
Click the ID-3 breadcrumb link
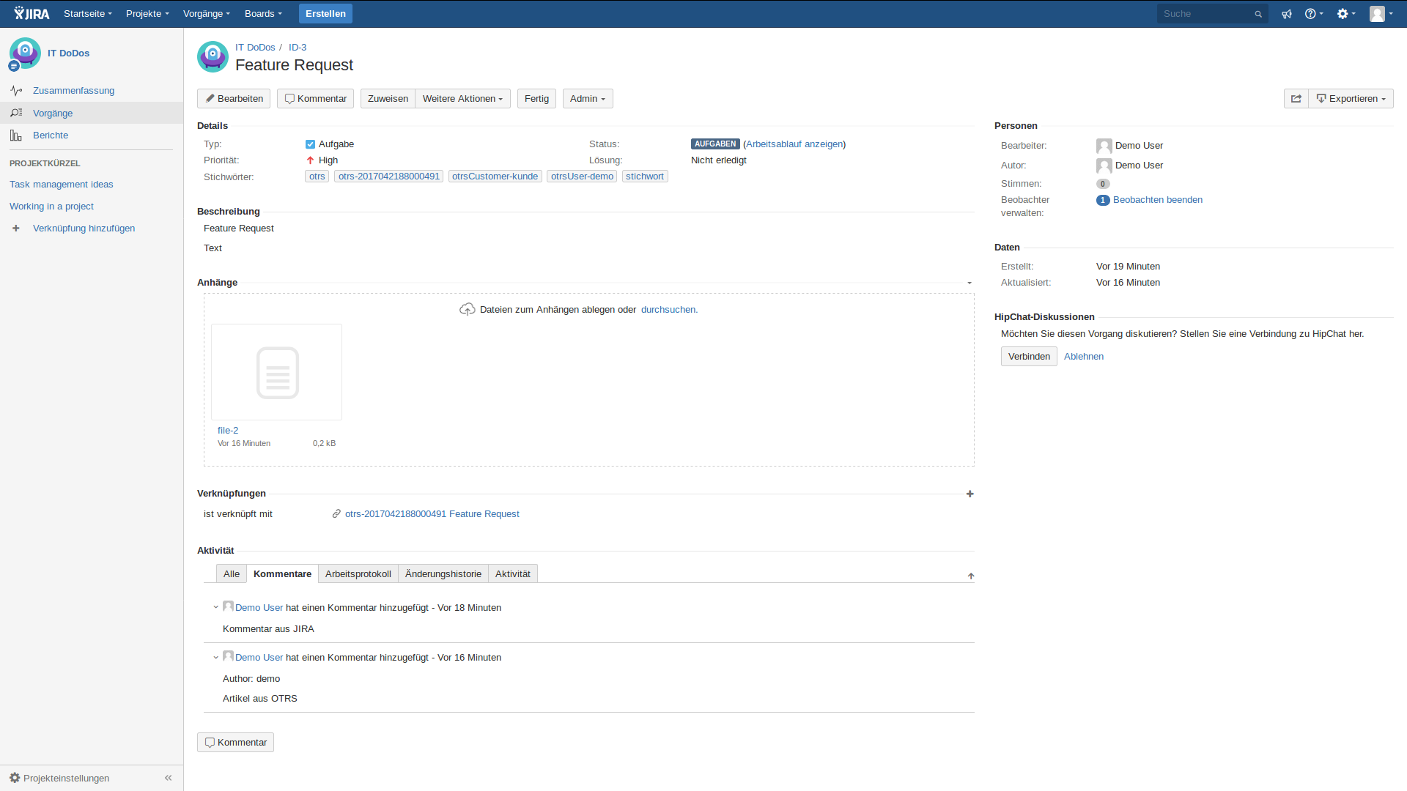coord(298,48)
